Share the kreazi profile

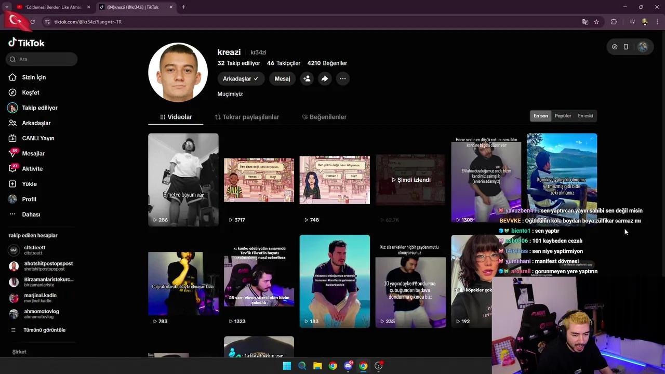coord(325,78)
